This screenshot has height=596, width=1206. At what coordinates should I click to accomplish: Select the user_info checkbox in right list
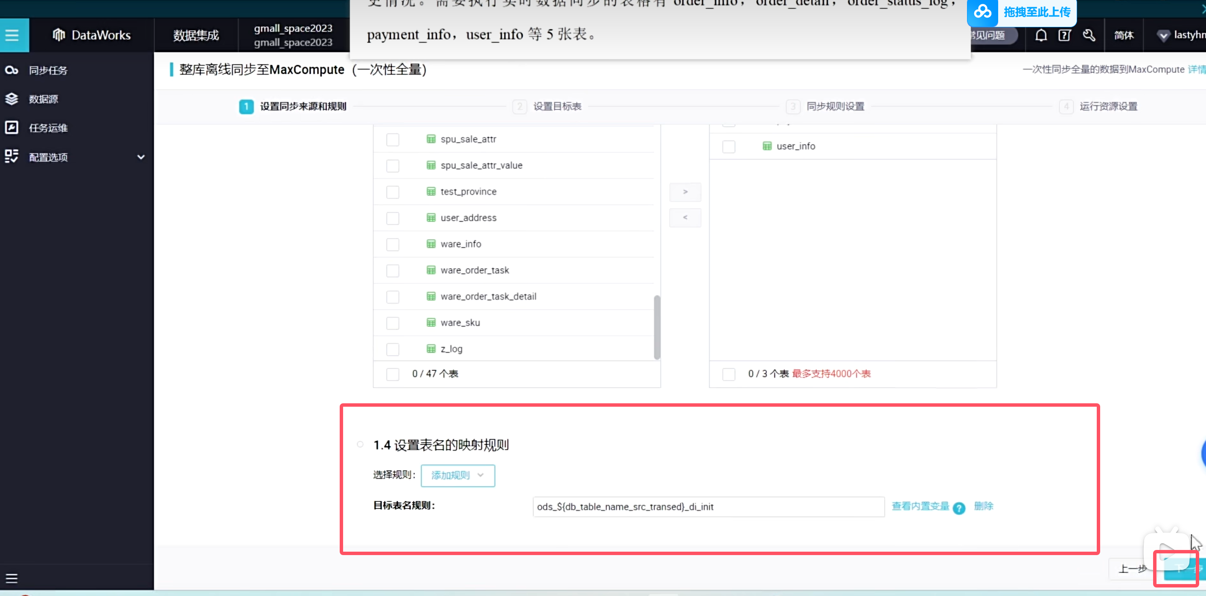pyautogui.click(x=728, y=147)
